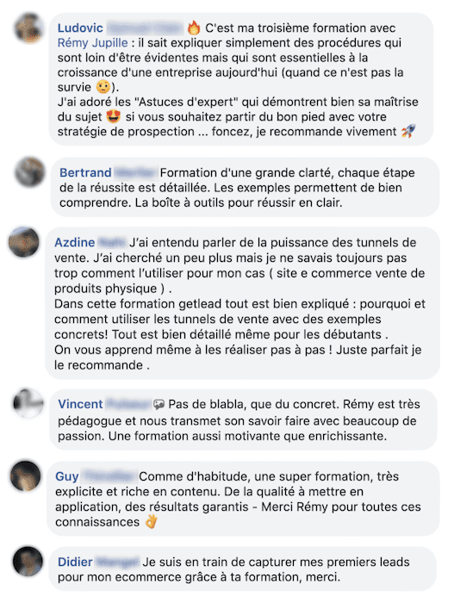Click the Ludovic name link
Screen dimensions: 454x603
(x=80, y=28)
